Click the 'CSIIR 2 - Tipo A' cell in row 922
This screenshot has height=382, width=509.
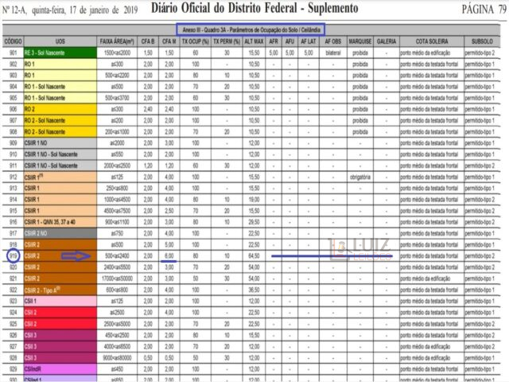tap(60, 290)
